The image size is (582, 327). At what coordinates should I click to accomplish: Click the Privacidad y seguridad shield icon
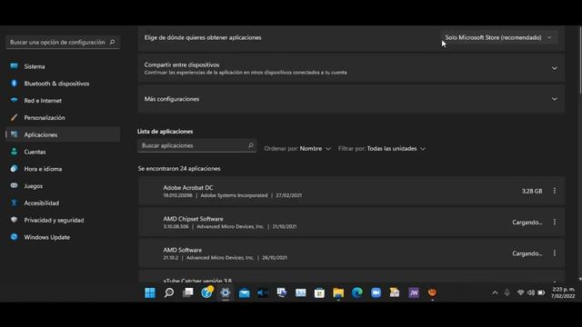pos(15,220)
